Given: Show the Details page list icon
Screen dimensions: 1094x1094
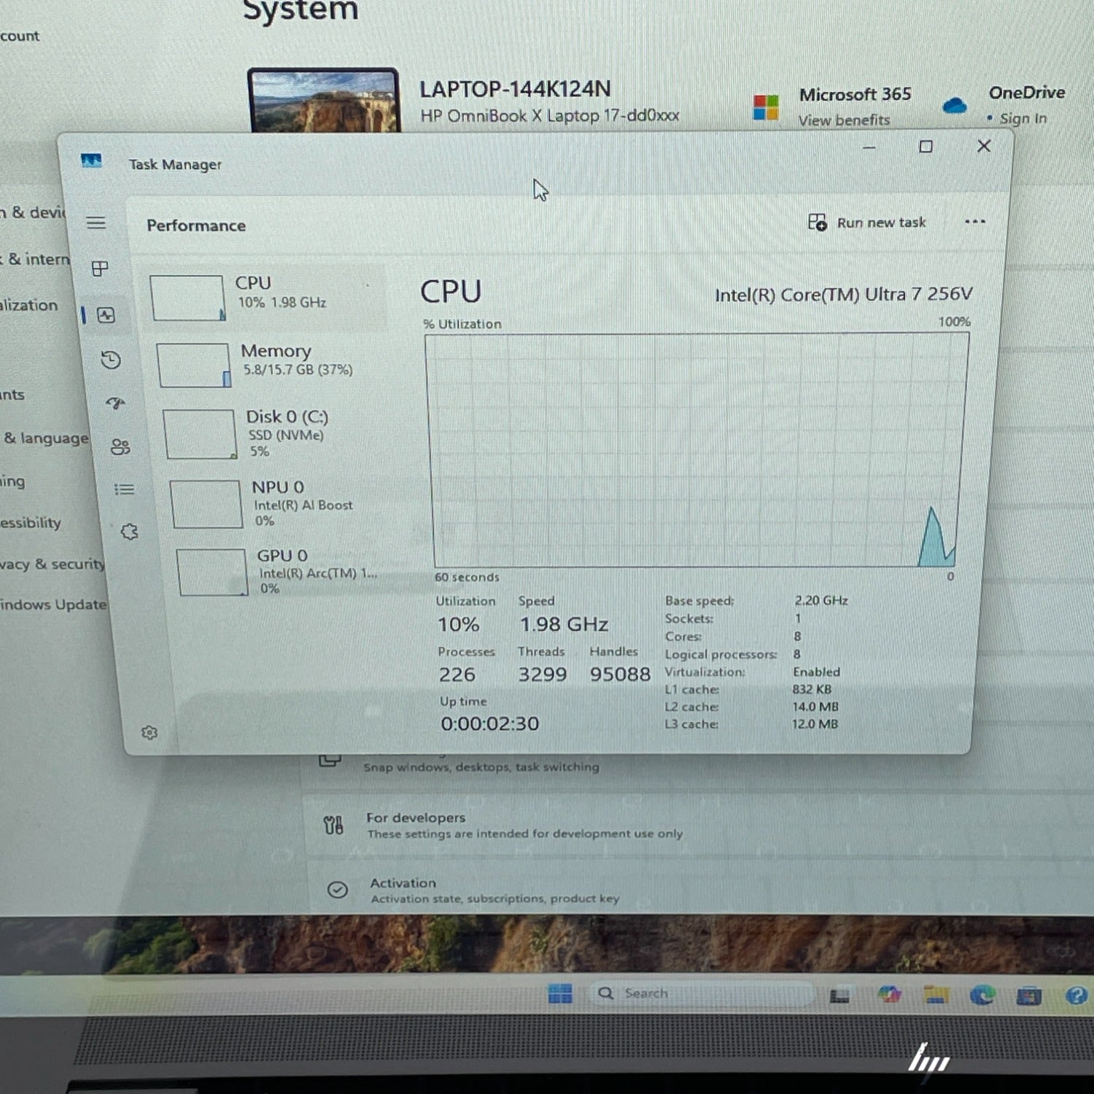Looking at the screenshot, I should click(x=125, y=489).
